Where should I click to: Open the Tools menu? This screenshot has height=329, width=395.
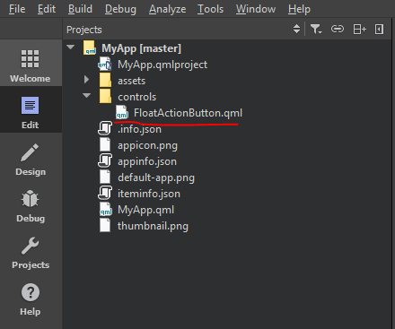210,9
